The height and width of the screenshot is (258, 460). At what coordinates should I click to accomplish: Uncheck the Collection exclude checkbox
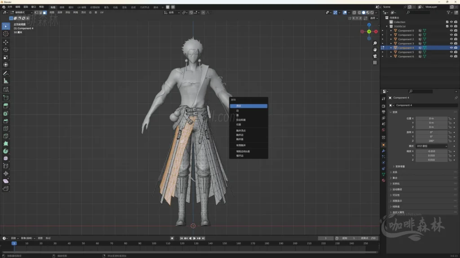click(447, 22)
